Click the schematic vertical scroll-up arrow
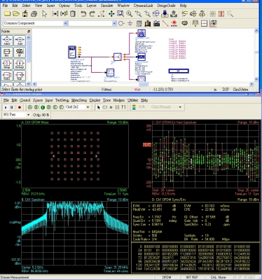This screenshot has width=262, height=280. point(256,31)
